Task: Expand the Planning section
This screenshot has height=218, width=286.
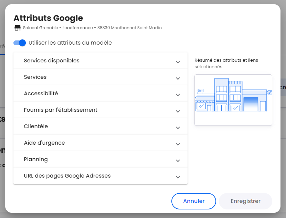Action: [x=100, y=159]
